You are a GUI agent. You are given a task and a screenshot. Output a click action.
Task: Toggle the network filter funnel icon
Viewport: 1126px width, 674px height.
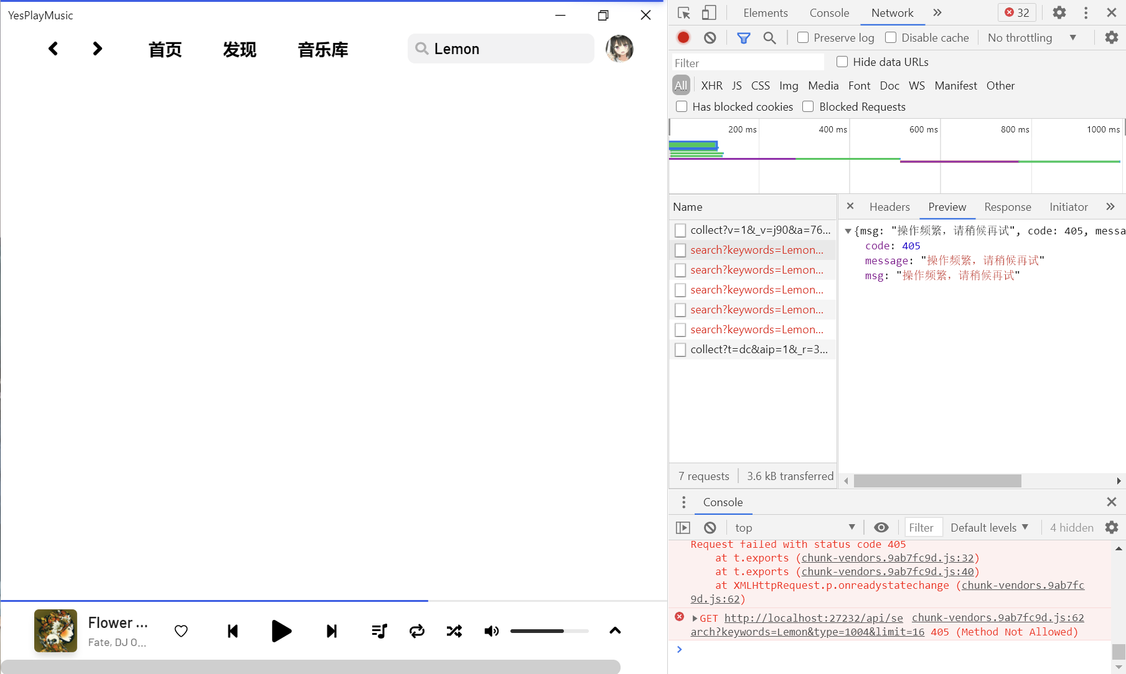pos(744,38)
